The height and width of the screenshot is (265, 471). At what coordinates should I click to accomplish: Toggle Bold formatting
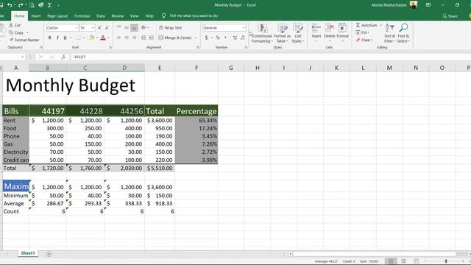49,38
